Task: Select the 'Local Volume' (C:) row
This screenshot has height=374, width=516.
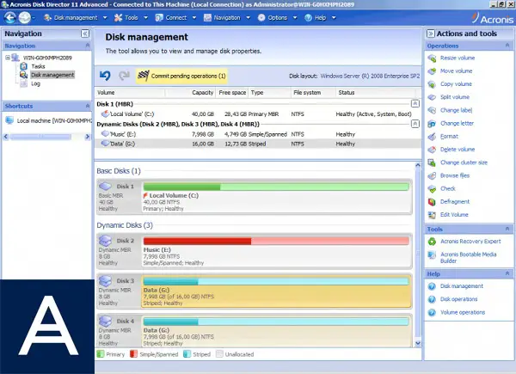Action: [258, 114]
